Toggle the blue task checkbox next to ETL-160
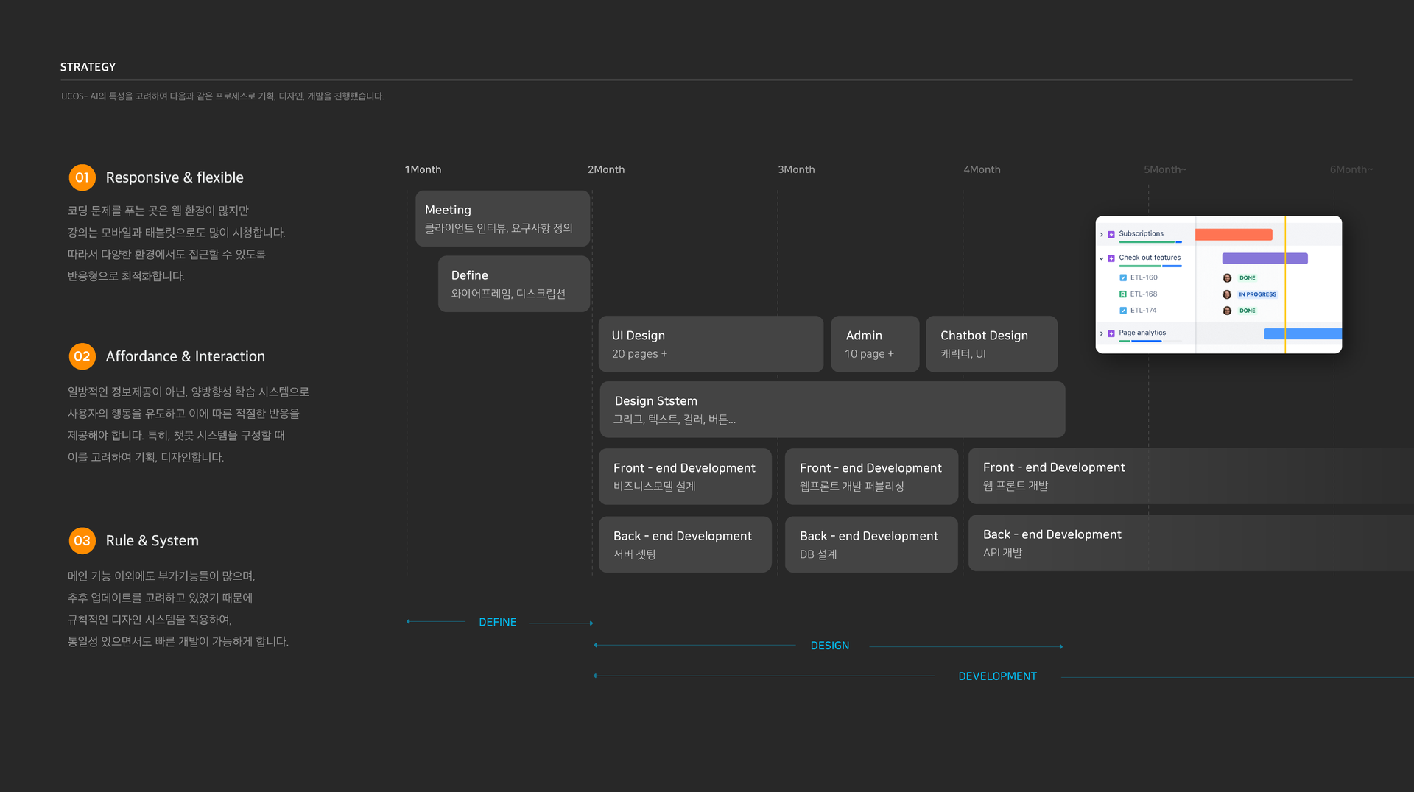1414x792 pixels. [1123, 277]
